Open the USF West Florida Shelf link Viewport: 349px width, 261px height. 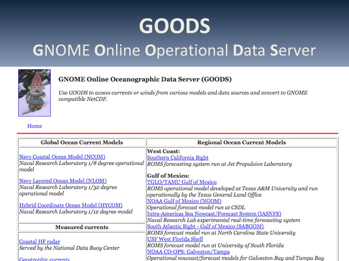(x=175, y=239)
